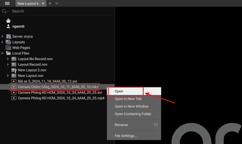Select Layout Record.nov label
This screenshot has width=242, height=144.
coord(32,64)
